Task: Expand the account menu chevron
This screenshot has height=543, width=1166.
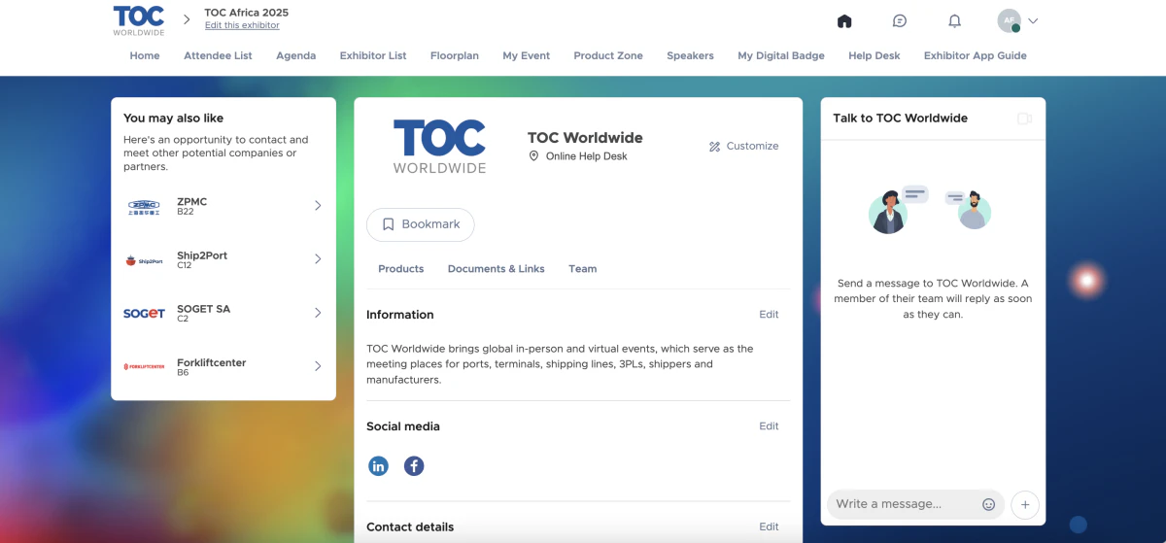Action: click(x=1033, y=20)
